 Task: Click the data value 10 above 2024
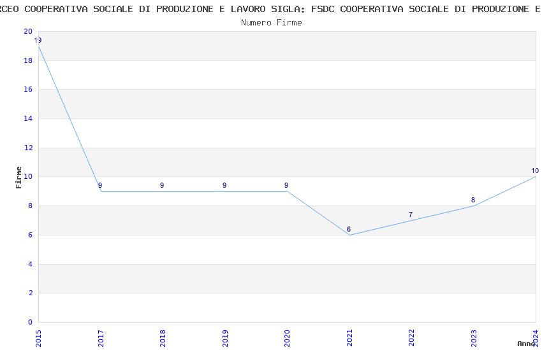click(x=535, y=171)
